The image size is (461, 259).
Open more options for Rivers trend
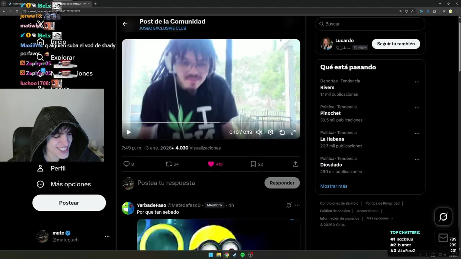(417, 82)
